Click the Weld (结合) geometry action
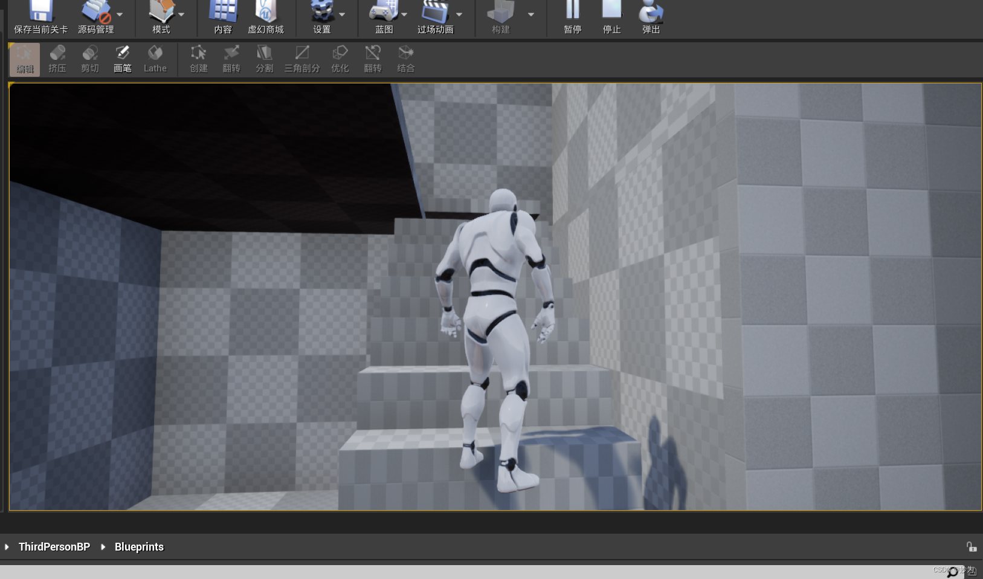Image resolution: width=983 pixels, height=579 pixels. pos(405,59)
